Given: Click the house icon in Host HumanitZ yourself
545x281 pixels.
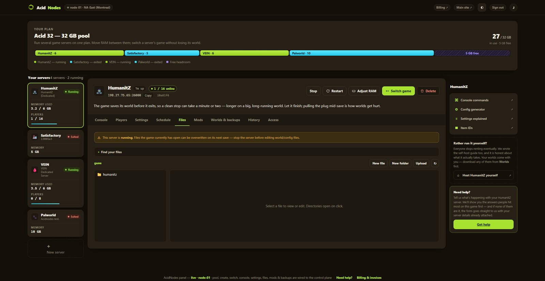Looking at the screenshot, I should pos(458,175).
